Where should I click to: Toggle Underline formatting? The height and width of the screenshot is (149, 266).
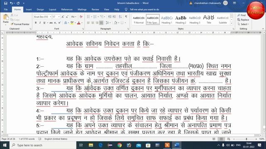44,23
